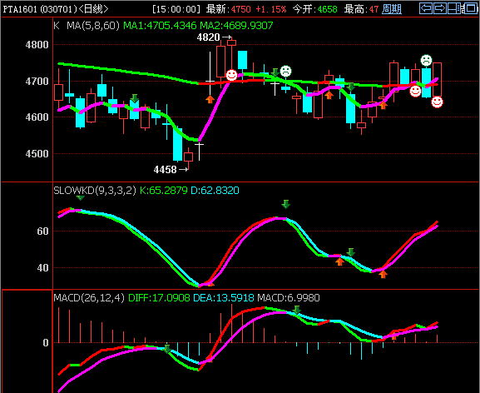
Task: Go to next contract with right arrow icon
Action: [x=440, y=8]
